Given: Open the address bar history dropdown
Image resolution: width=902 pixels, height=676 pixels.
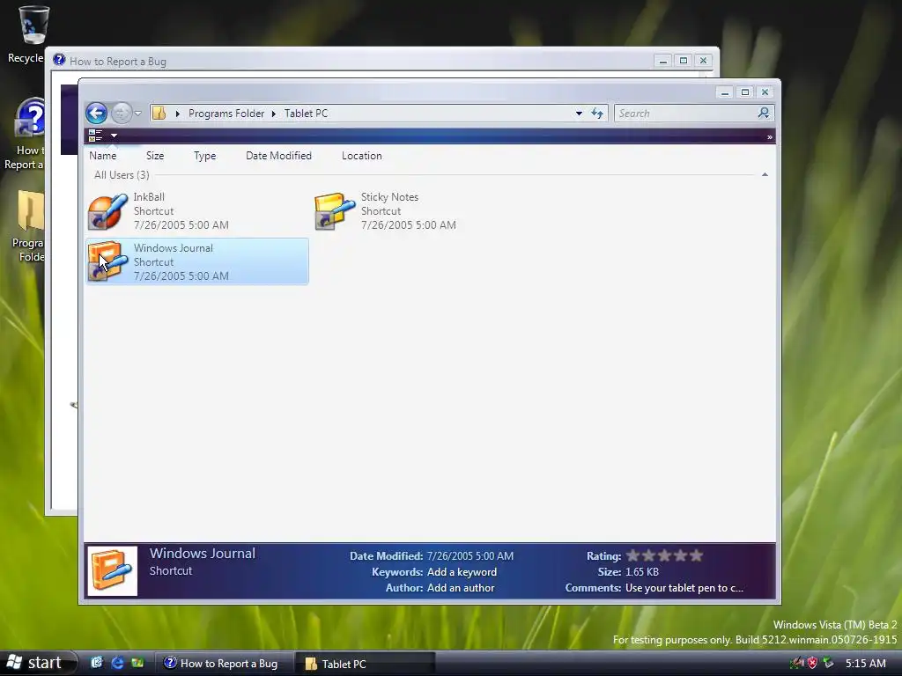Looking at the screenshot, I should (x=579, y=114).
